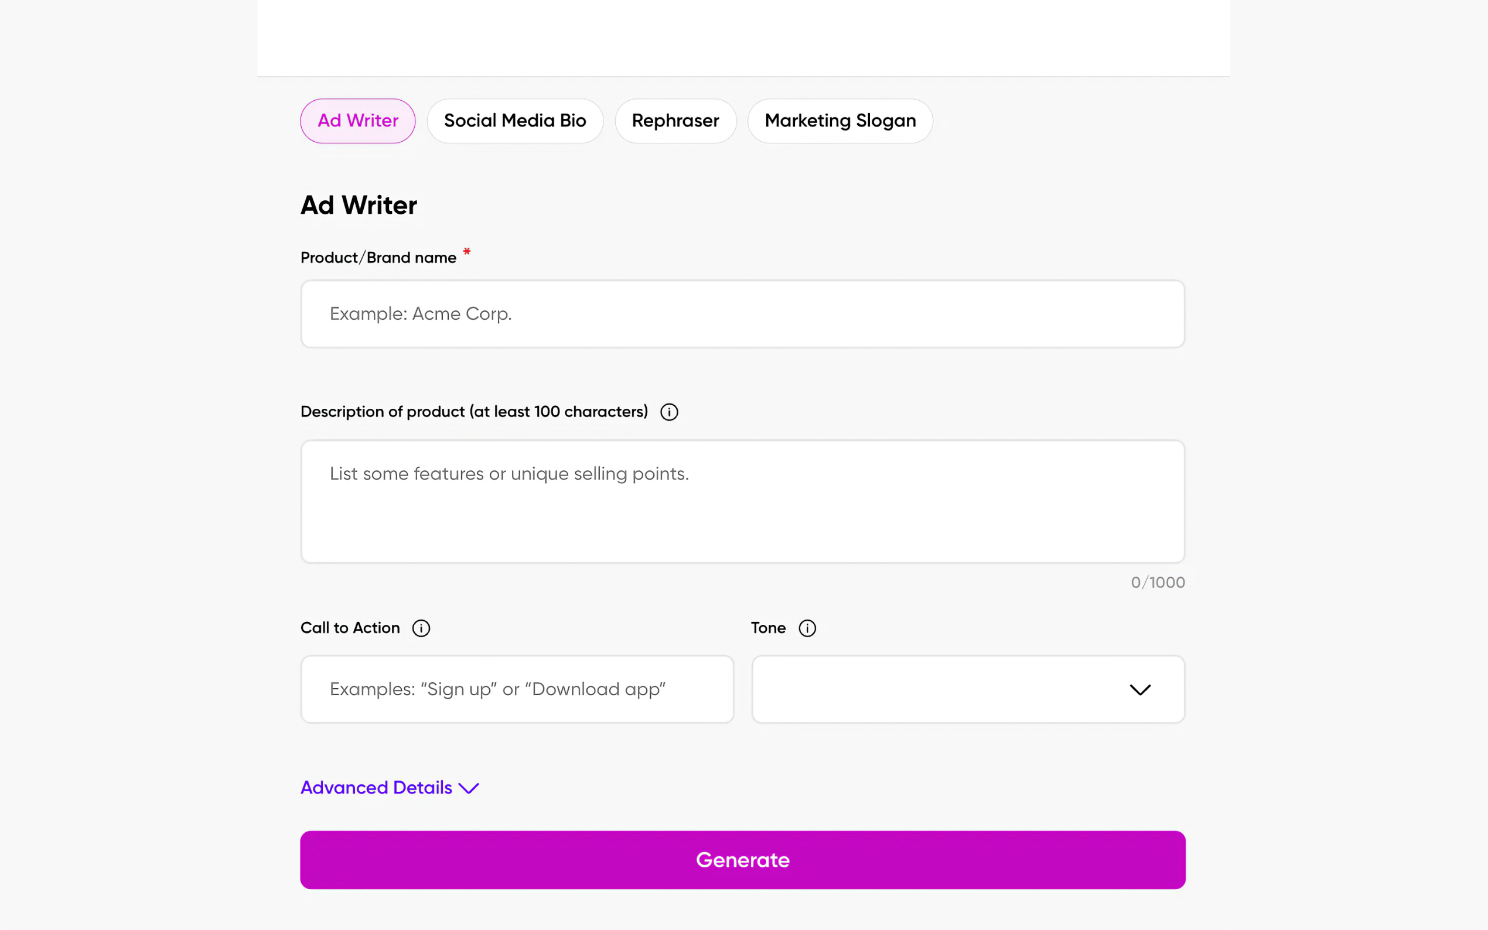
Task: Click the chevron on the Tone selector
Action: (1140, 689)
